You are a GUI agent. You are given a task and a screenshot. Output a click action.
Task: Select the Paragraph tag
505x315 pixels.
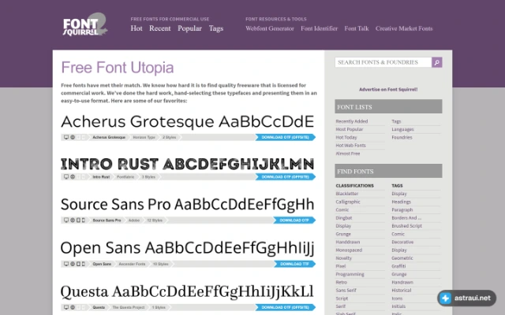402,209
